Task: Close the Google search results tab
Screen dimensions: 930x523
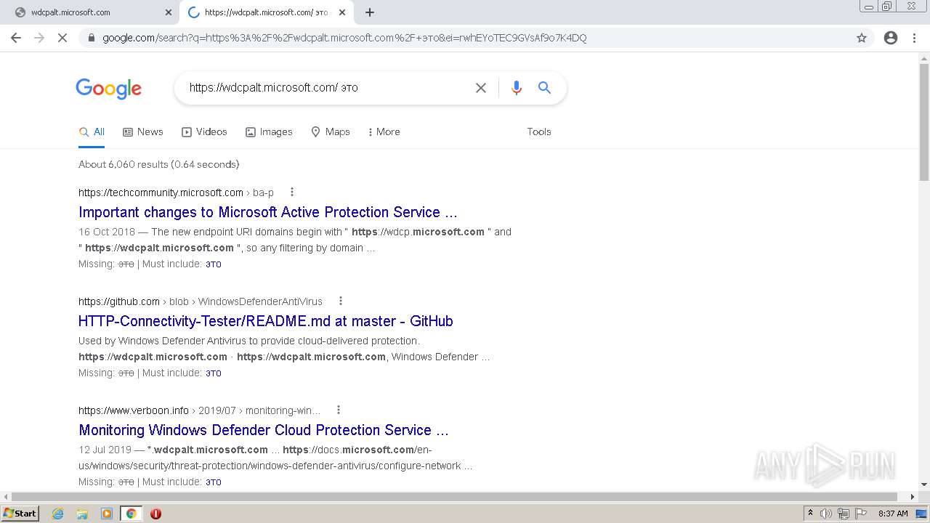Action: (342, 12)
